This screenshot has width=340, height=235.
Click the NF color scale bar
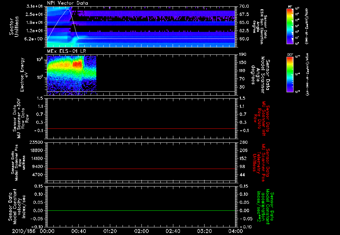pos(290,26)
